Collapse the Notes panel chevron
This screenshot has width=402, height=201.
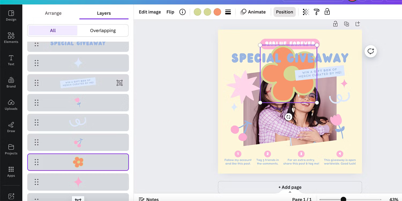click(290, 192)
